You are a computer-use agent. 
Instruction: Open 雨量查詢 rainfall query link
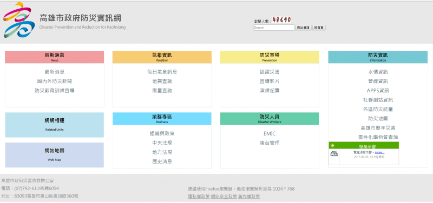[x=162, y=90]
